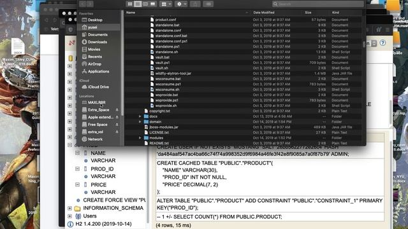This screenshot has width=408, height=229.
Task: Sort files by Size column
Action: coord(308,13)
